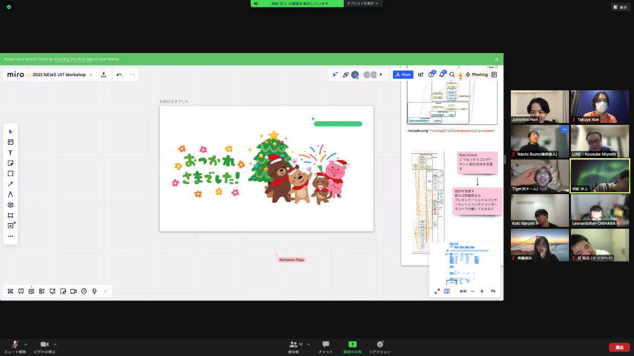Open the collaborators count badge

tap(381, 75)
